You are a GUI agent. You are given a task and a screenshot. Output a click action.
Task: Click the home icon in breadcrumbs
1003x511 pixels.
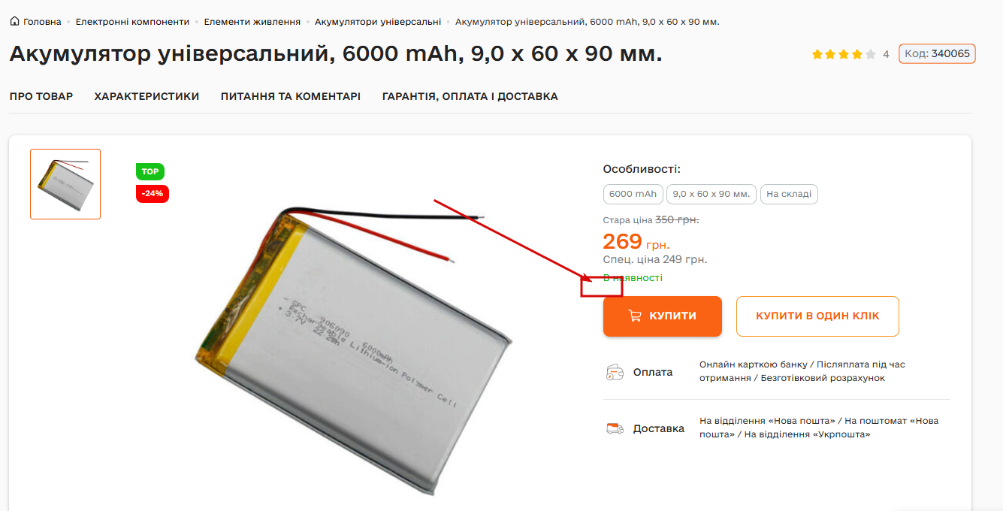click(15, 21)
